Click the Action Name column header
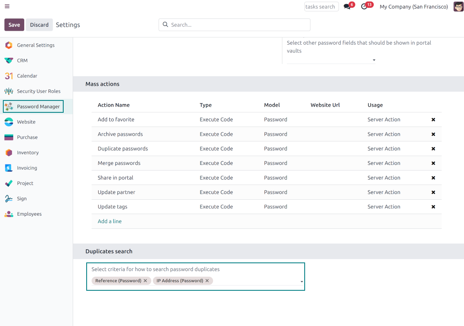Image resolution: width=464 pixels, height=326 pixels. (114, 105)
